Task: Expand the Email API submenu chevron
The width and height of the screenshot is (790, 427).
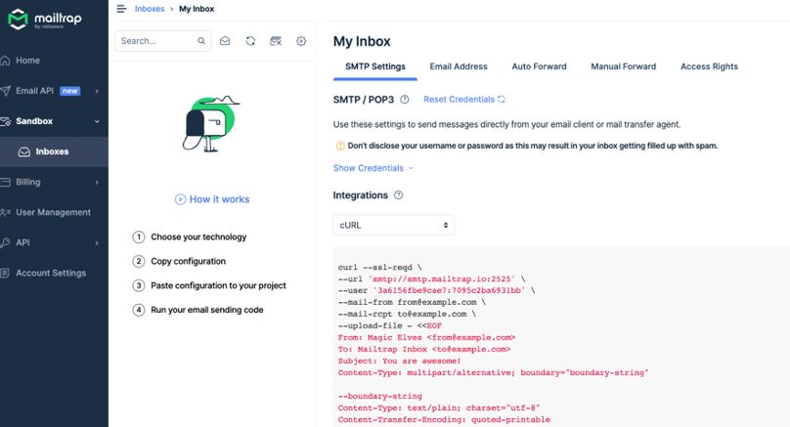Action: click(96, 91)
